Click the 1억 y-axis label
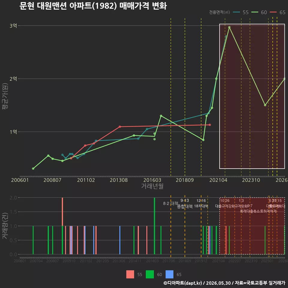 click(13, 132)
